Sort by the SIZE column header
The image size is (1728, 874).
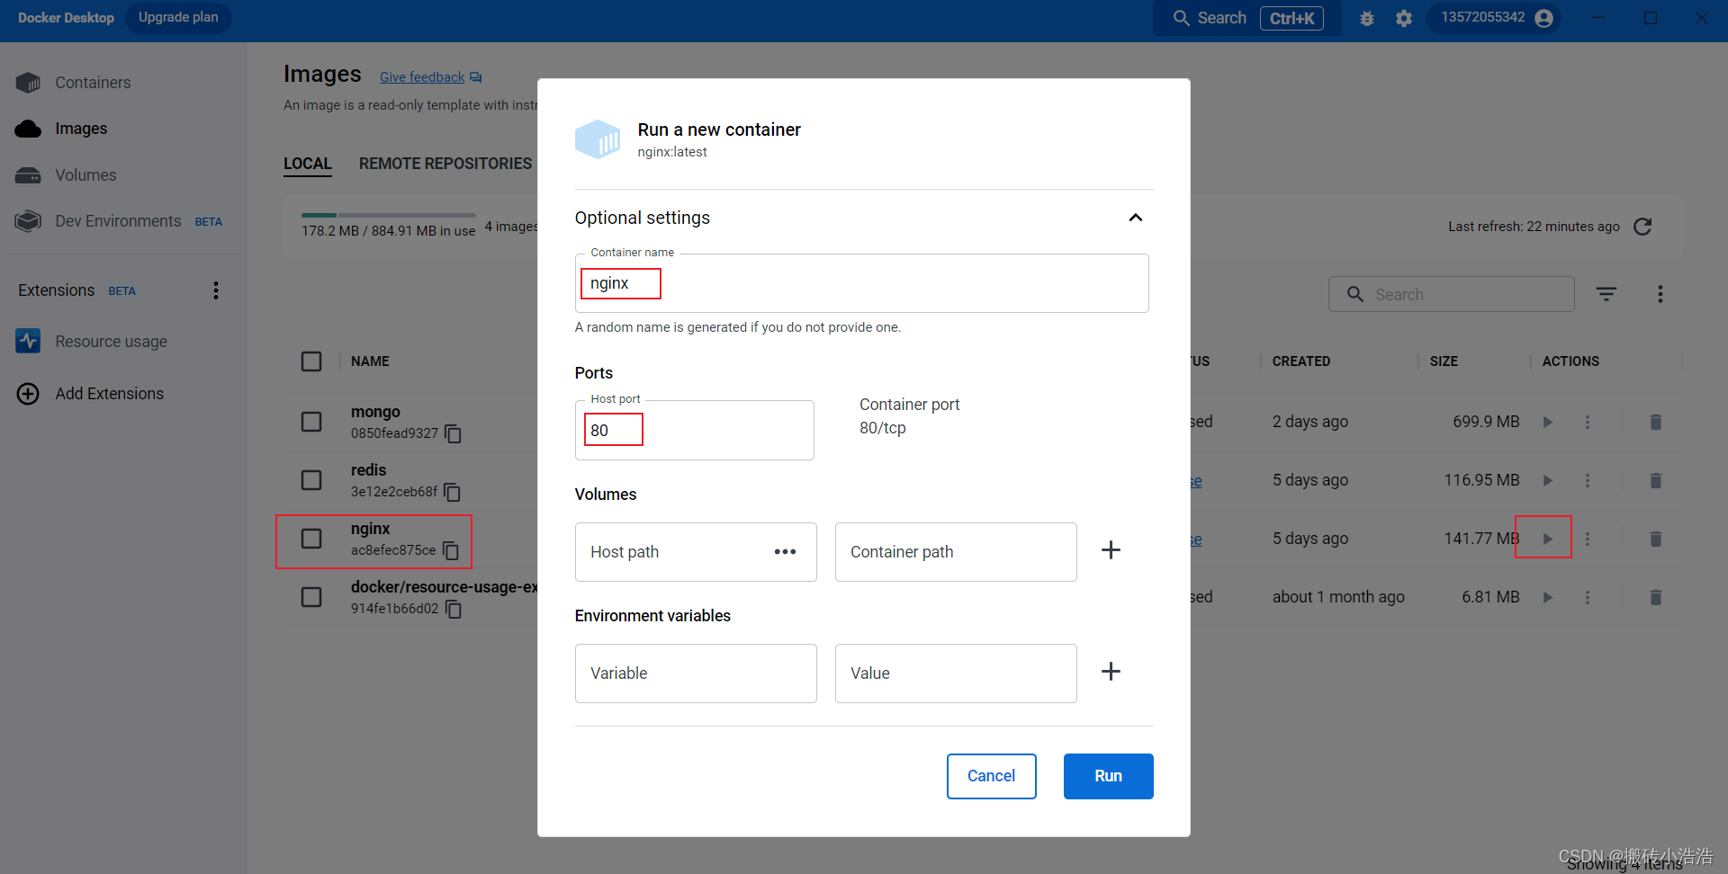1444,361
